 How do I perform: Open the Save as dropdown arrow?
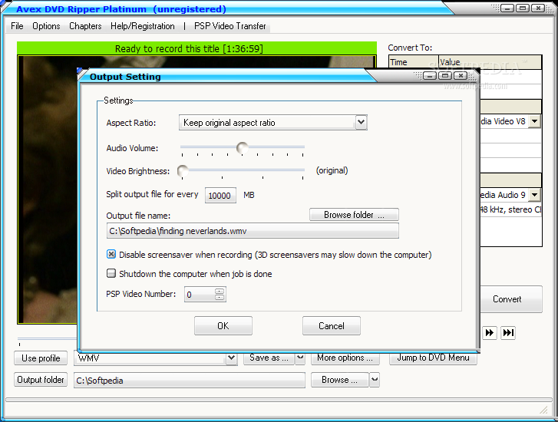(300, 358)
